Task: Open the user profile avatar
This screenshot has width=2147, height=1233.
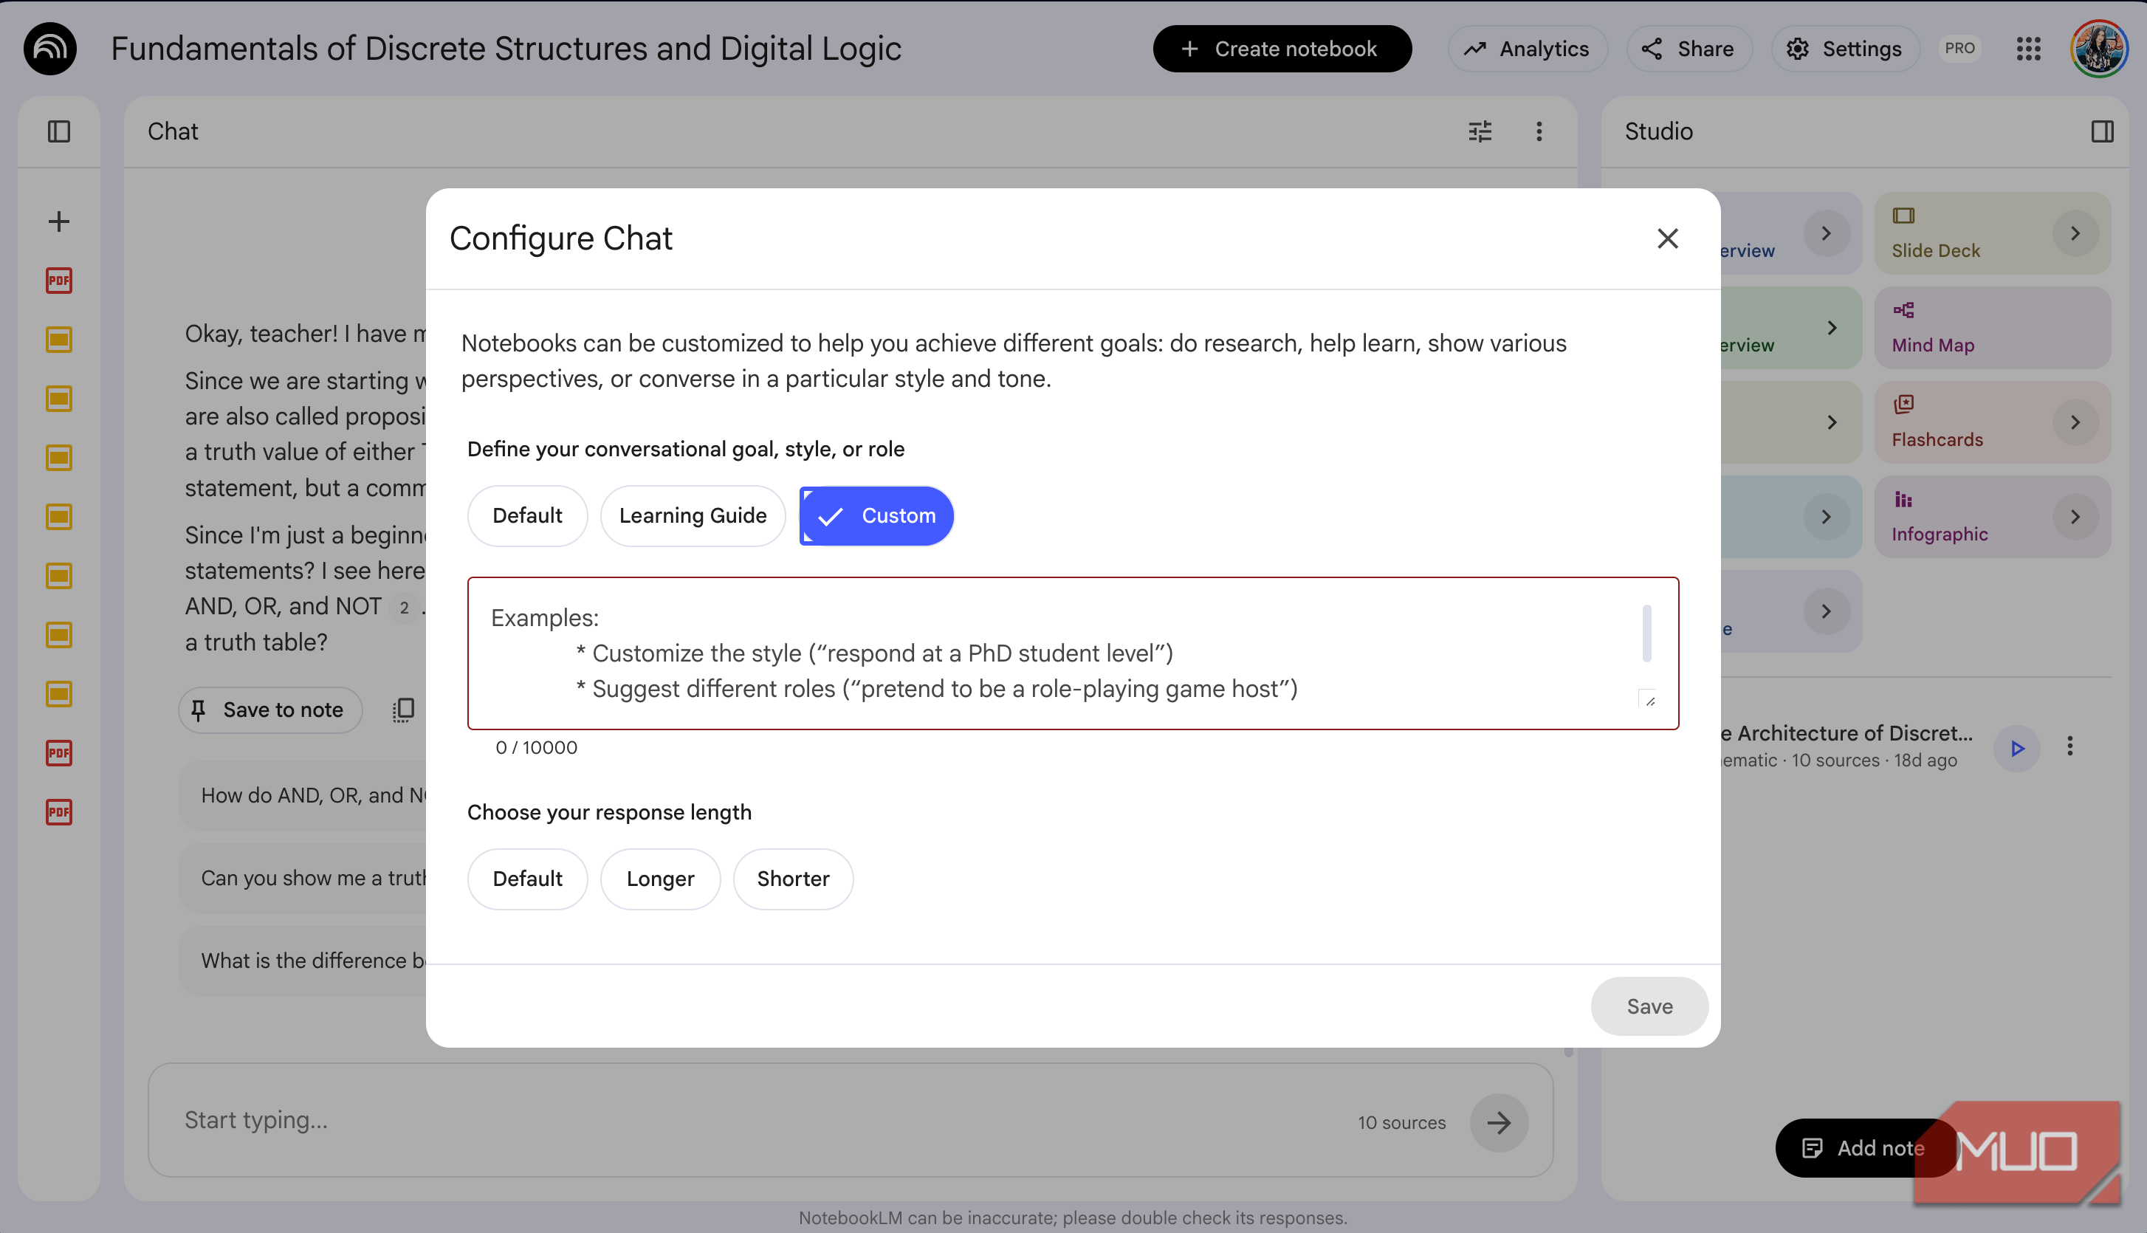Action: point(2099,48)
